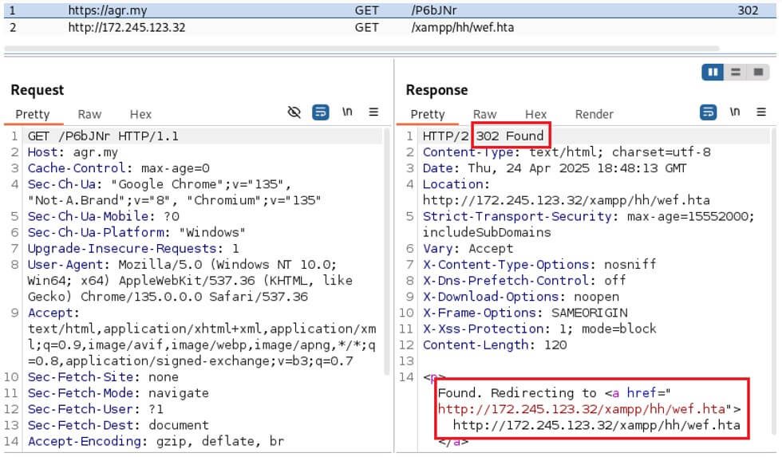Image resolution: width=782 pixels, height=457 pixels.
Task: Select combined tabbed layout icon
Action: pyautogui.click(x=759, y=73)
